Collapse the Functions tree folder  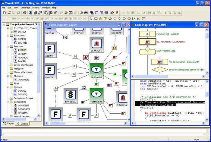pos(8,47)
